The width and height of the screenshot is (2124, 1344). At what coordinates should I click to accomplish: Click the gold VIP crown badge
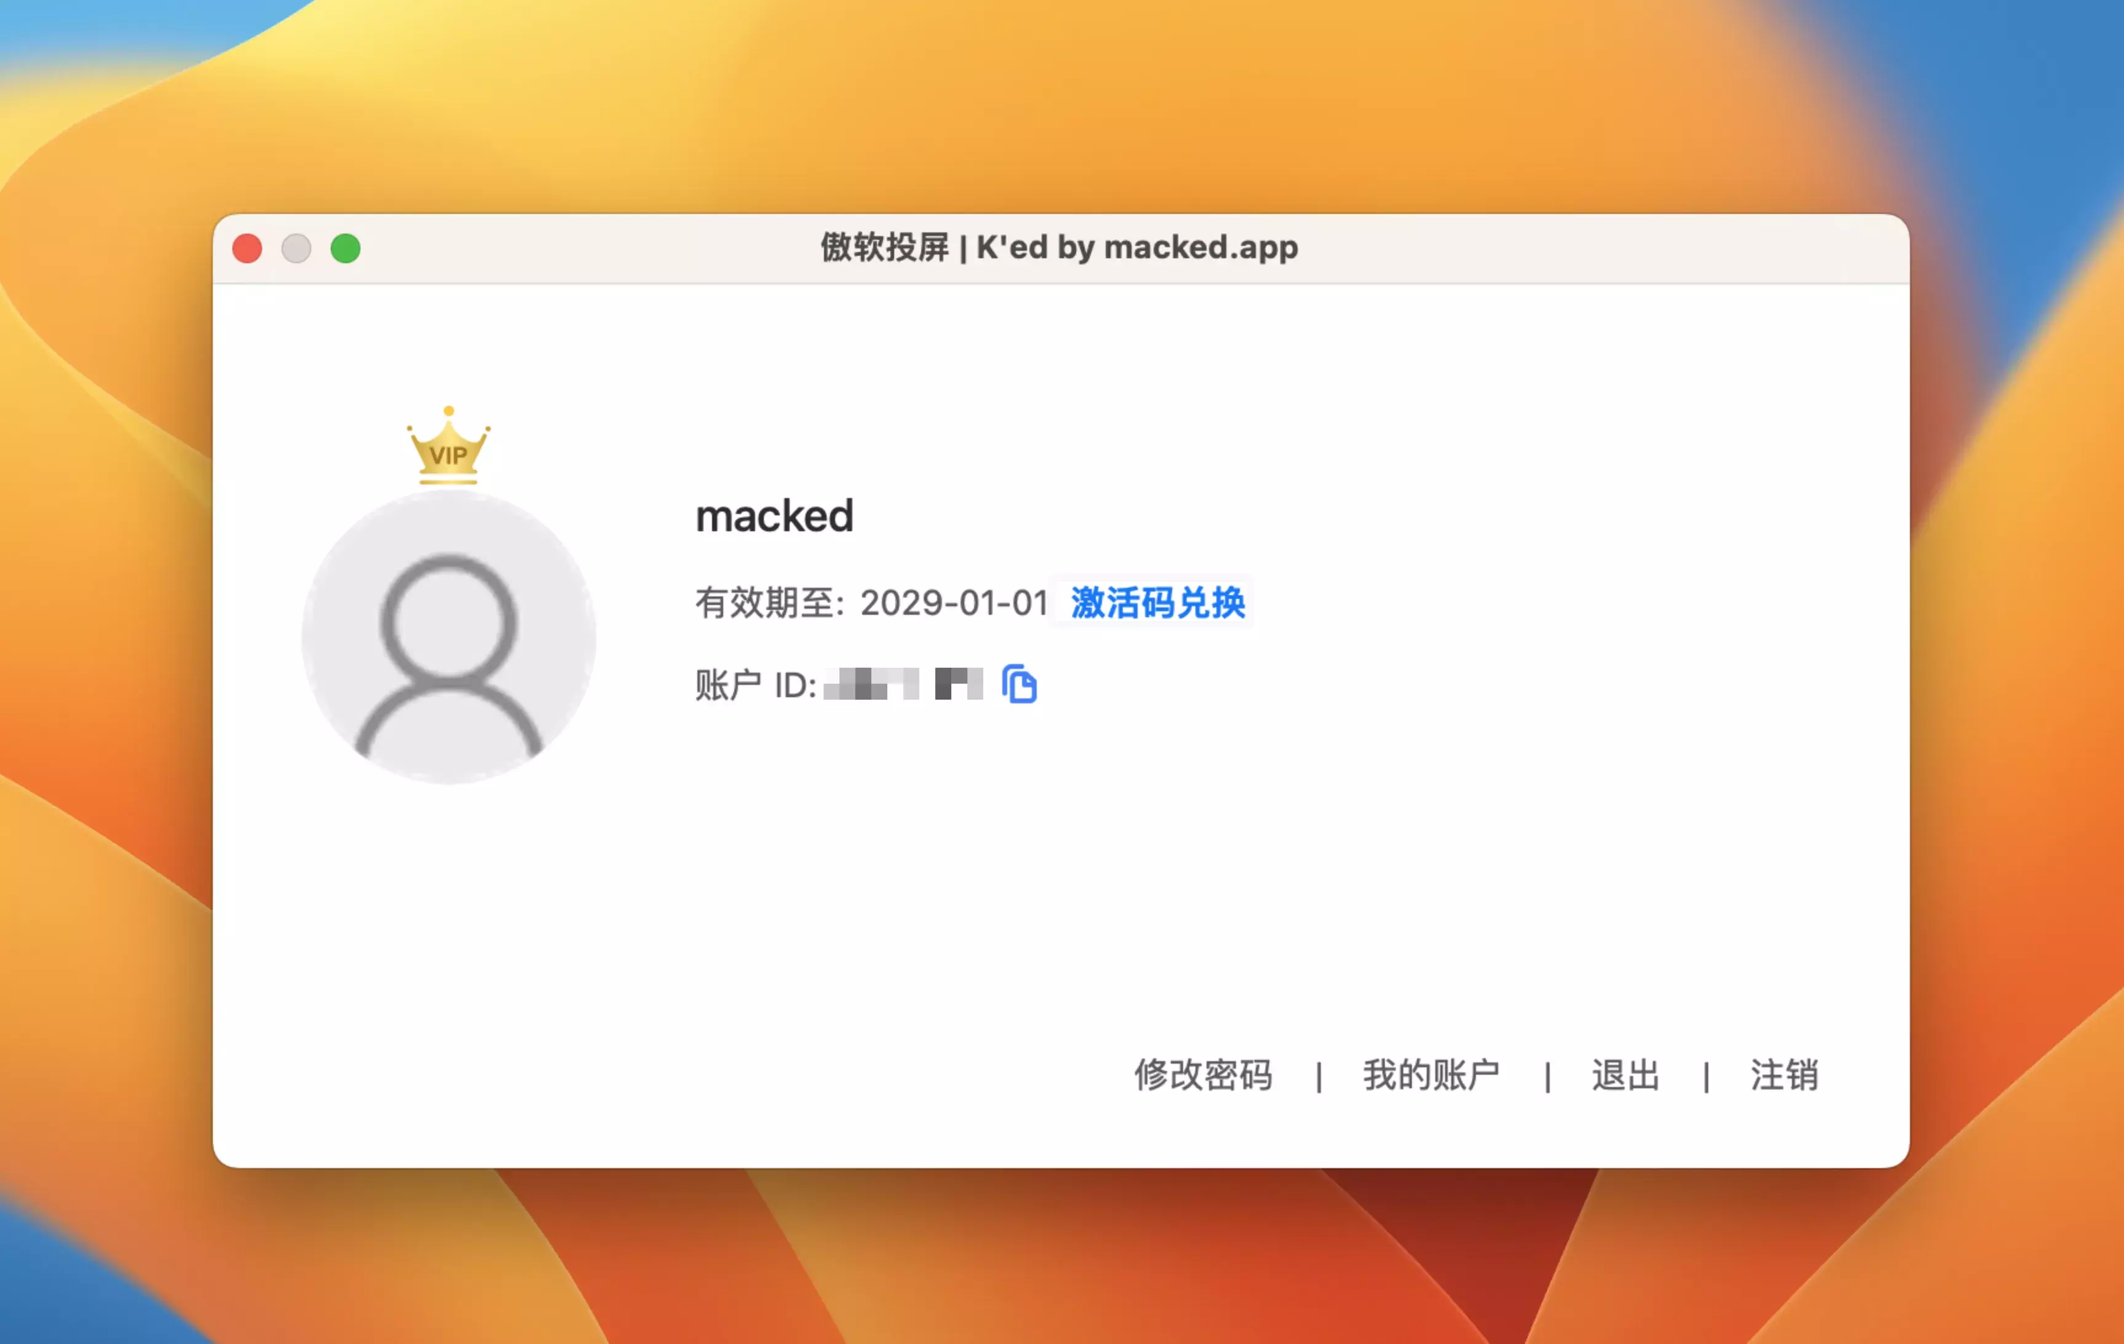[x=449, y=445]
